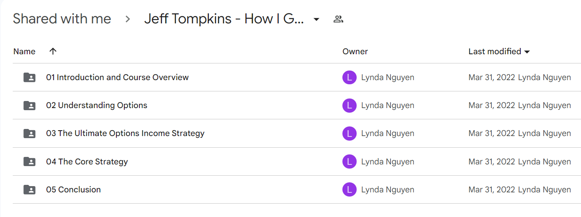581x217 pixels.
Task: Click the folder icon beside 03 Ultimate Options Income Strategy
Action: tap(29, 134)
